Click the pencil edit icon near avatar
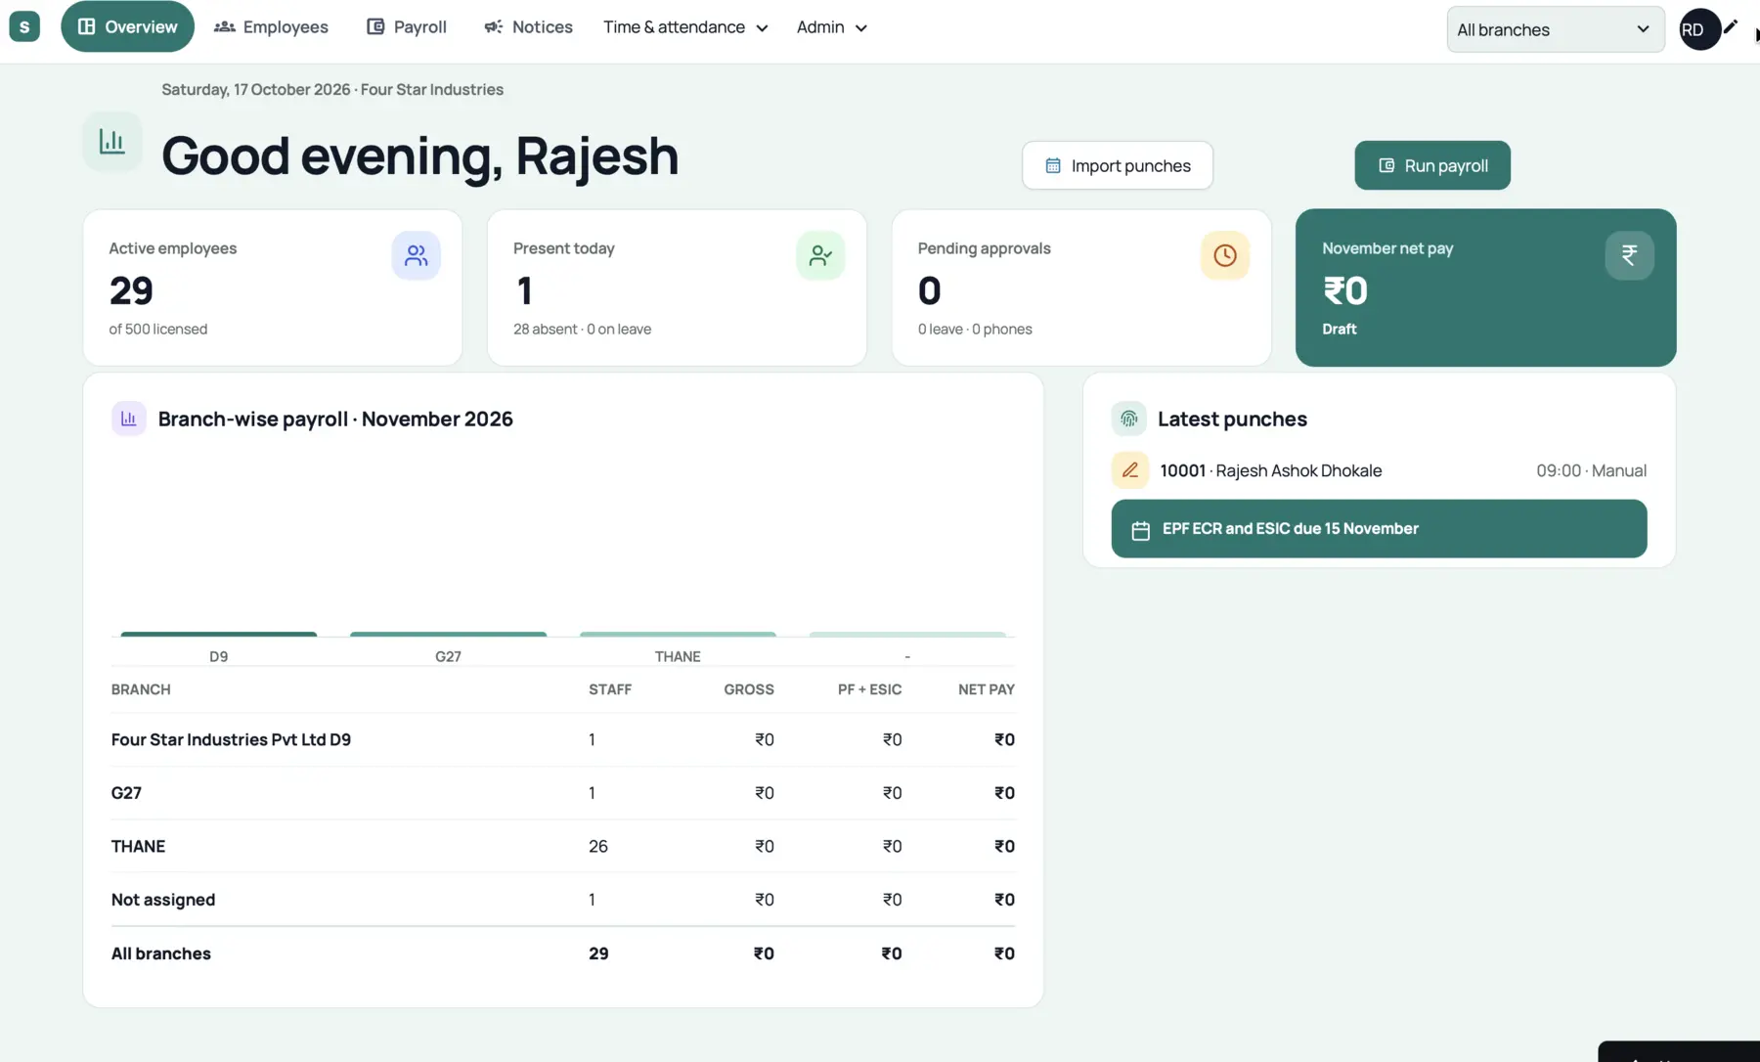 click(x=1731, y=26)
